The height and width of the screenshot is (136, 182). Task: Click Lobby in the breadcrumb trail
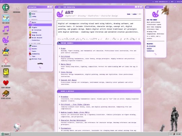pyautogui.click(x=134, y=14)
